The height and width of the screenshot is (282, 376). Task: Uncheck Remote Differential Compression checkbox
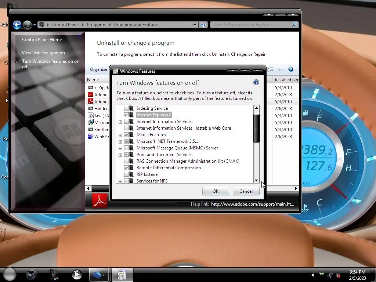coord(126,168)
